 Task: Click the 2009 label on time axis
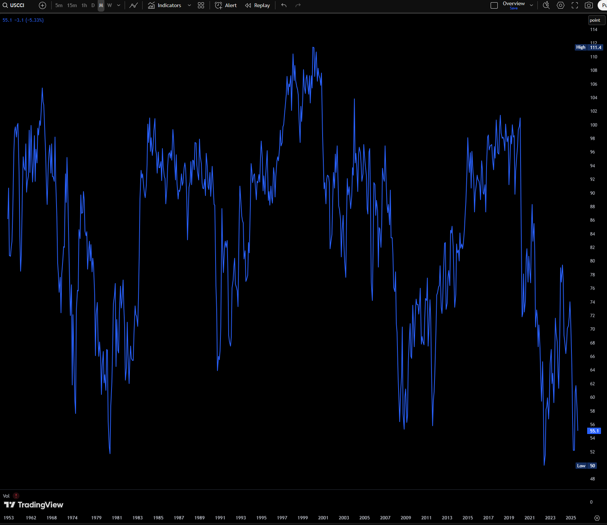(x=406, y=518)
